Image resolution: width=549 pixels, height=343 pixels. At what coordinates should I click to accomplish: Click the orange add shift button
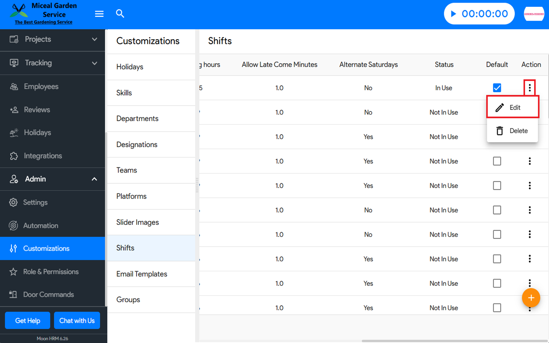click(531, 298)
